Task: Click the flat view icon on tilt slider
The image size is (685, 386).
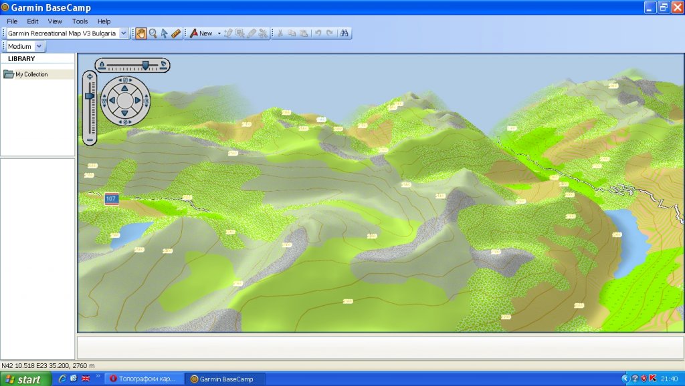Action: 102,65
